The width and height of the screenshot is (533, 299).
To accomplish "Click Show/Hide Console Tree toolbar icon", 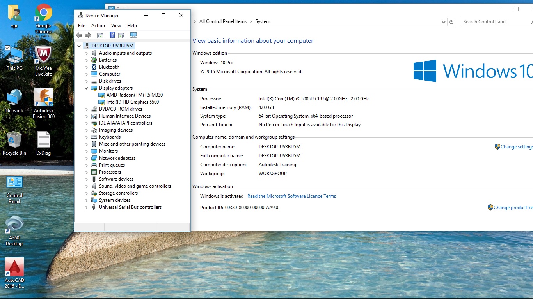I will 100,35.
